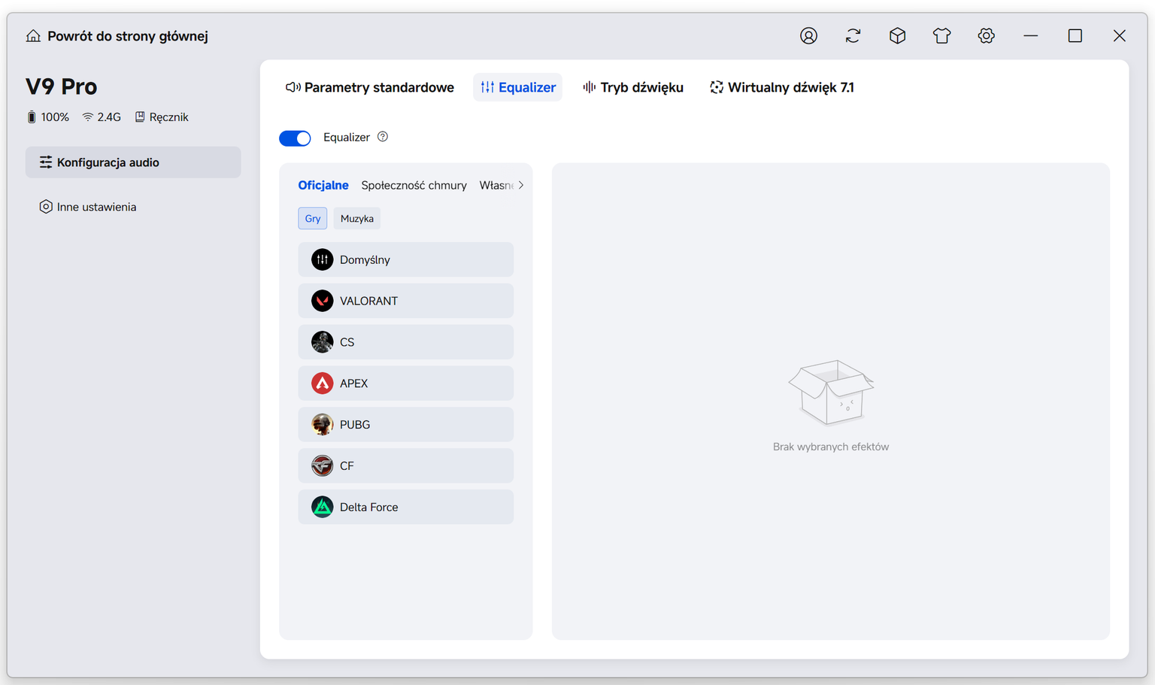Click the V9 Pro device name
The width and height of the screenshot is (1155, 685).
tap(62, 86)
